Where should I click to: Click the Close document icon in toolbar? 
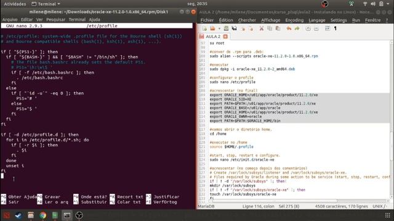pyautogui.click(x=243, y=28)
